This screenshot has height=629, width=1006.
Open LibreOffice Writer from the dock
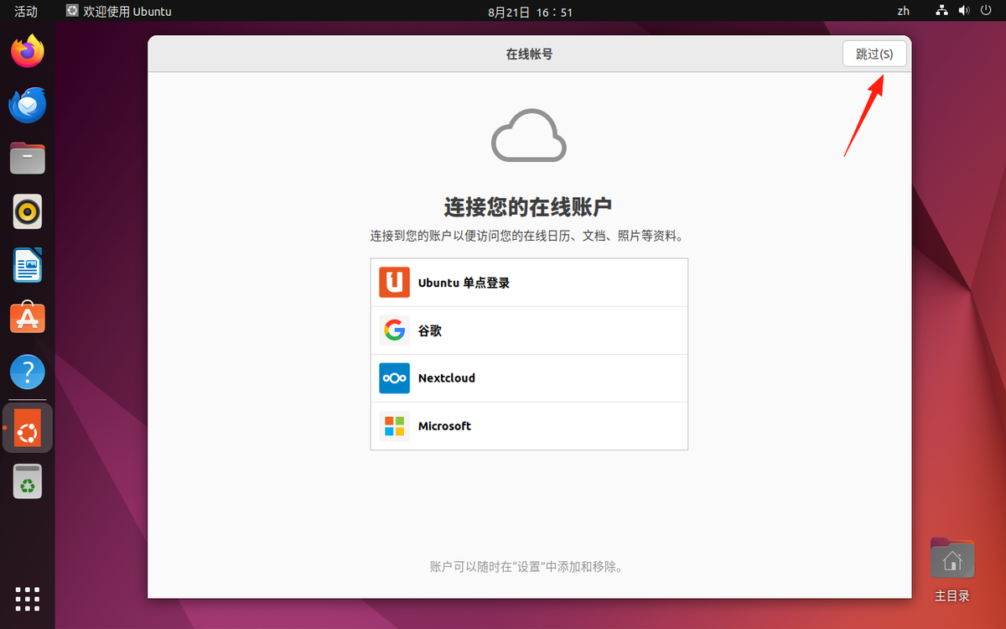(28, 266)
